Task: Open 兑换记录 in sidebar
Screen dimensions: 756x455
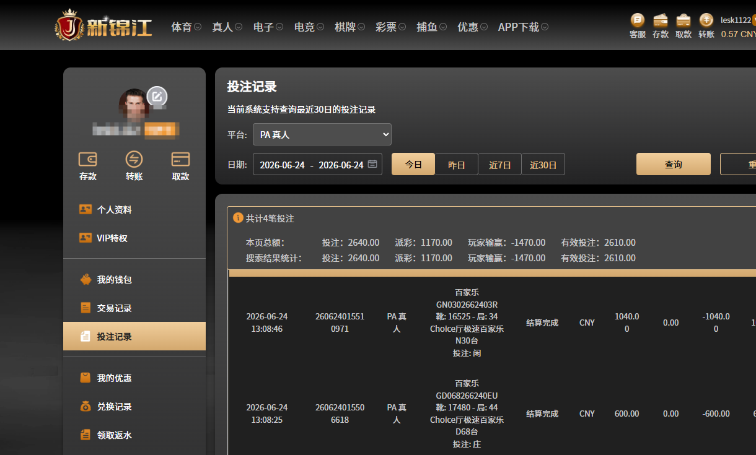Action: [x=134, y=407]
